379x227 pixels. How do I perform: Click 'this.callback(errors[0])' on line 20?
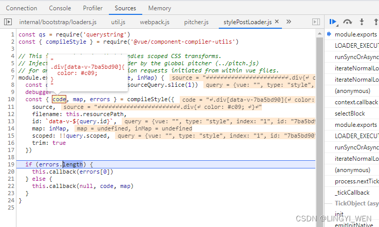[x=72, y=172]
